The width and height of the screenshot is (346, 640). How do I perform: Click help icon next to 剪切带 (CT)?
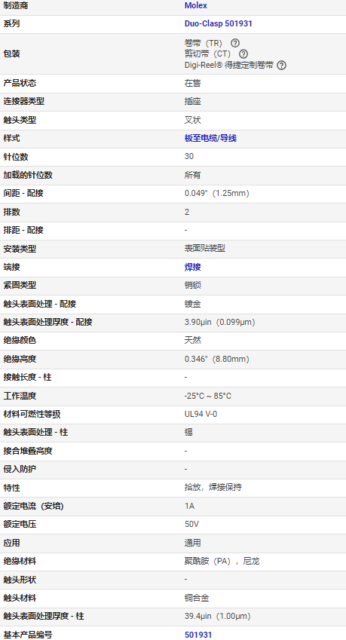pyautogui.click(x=243, y=54)
